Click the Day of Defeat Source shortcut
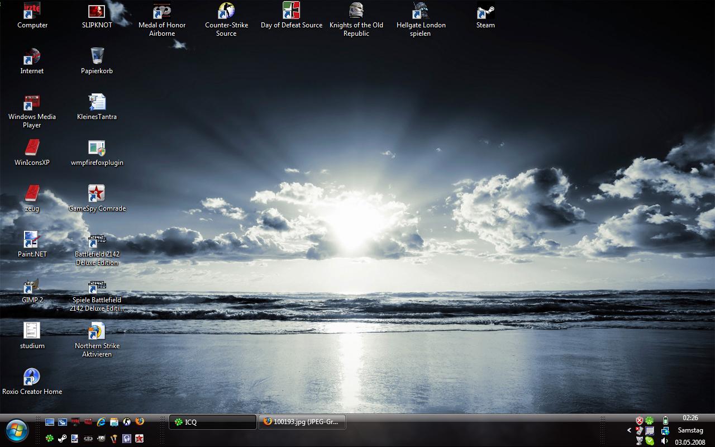This screenshot has height=447, width=715. (291, 12)
